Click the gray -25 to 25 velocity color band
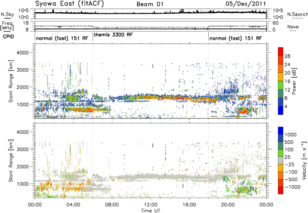The image size is (308, 213). (281, 160)
